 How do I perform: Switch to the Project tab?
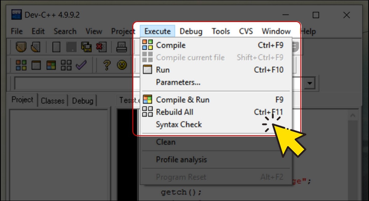22,99
